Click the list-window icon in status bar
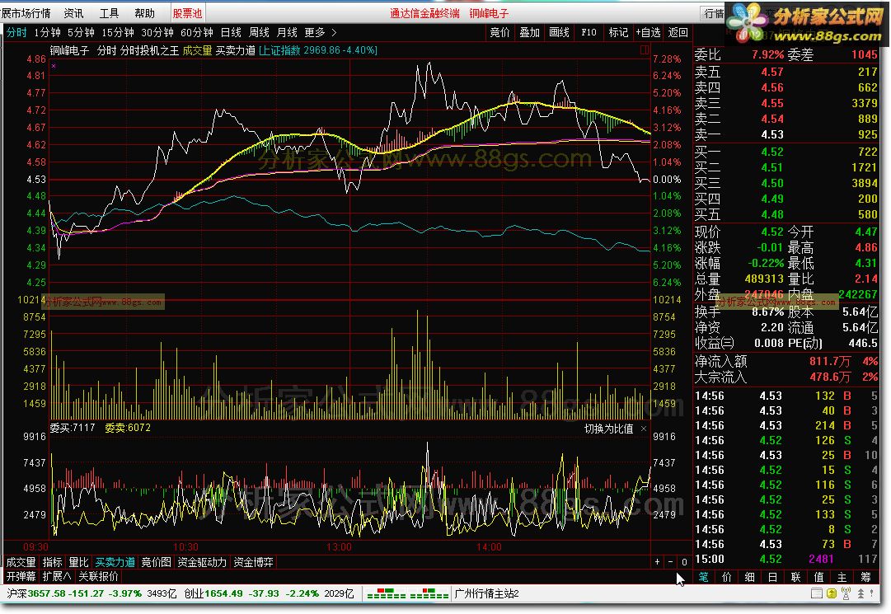The height and width of the screenshot is (614, 891). tap(816, 593)
